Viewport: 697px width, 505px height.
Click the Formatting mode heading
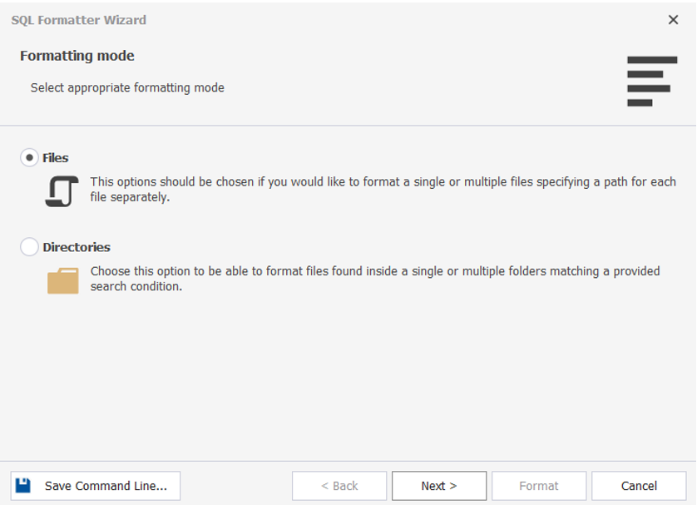(x=77, y=56)
